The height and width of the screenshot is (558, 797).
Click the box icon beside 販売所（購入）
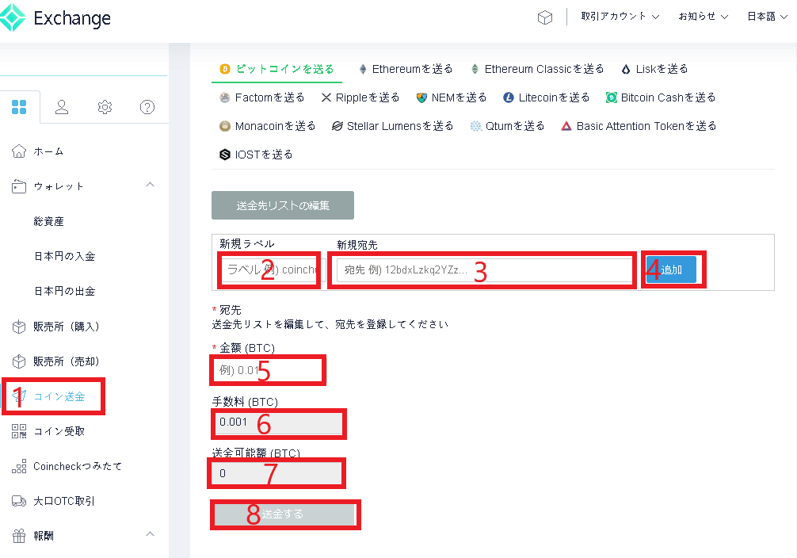[x=19, y=327]
